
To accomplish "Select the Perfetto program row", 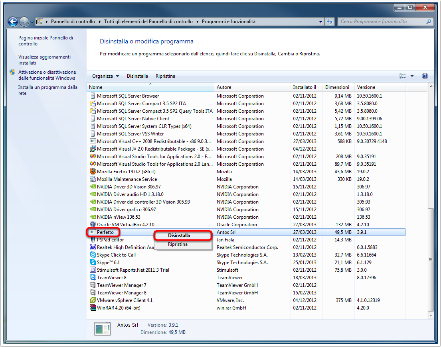I will coord(246,232).
